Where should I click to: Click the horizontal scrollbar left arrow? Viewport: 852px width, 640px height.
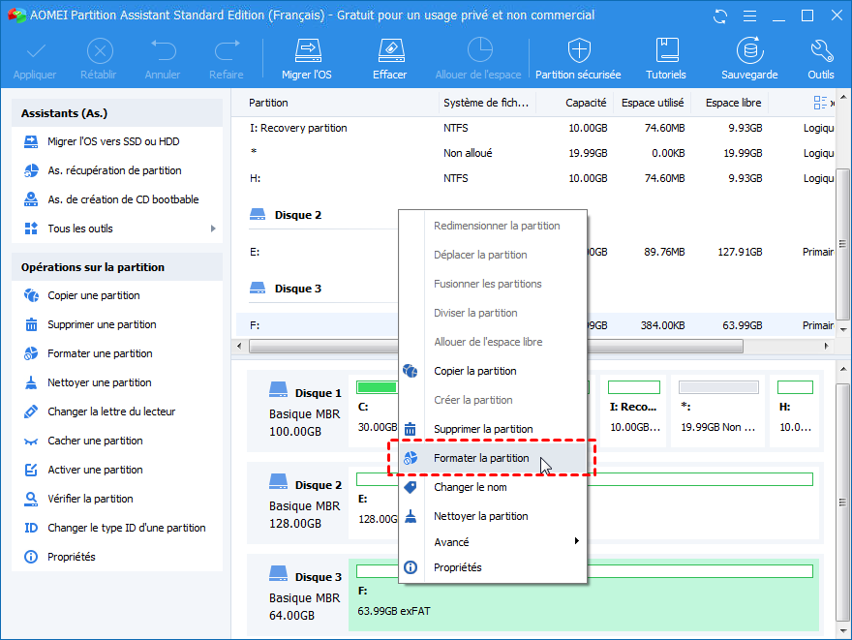(240, 346)
